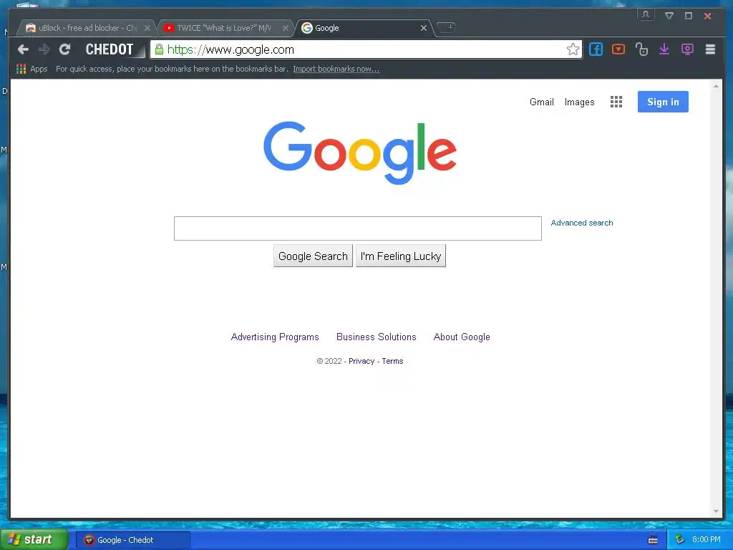Open the Terms link
Viewport: 733px width, 550px height.
click(x=392, y=361)
